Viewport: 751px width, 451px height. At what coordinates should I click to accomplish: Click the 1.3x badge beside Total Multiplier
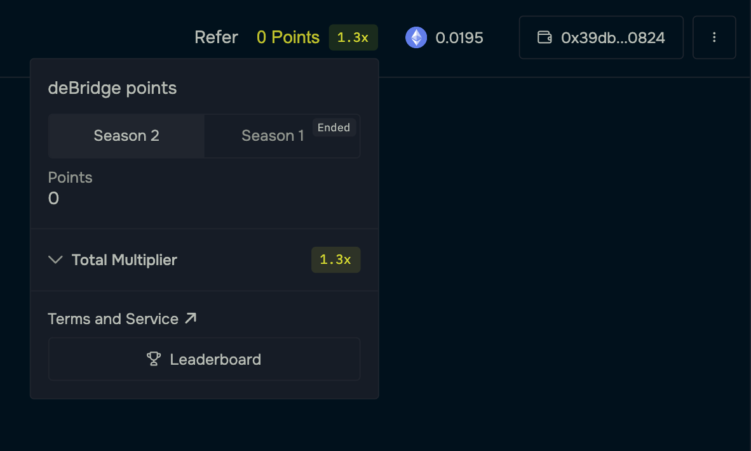335,260
